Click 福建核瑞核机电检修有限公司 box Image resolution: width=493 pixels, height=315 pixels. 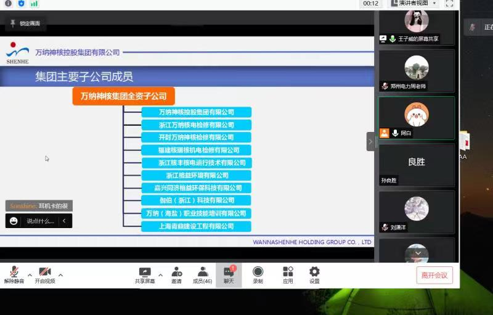(196, 150)
